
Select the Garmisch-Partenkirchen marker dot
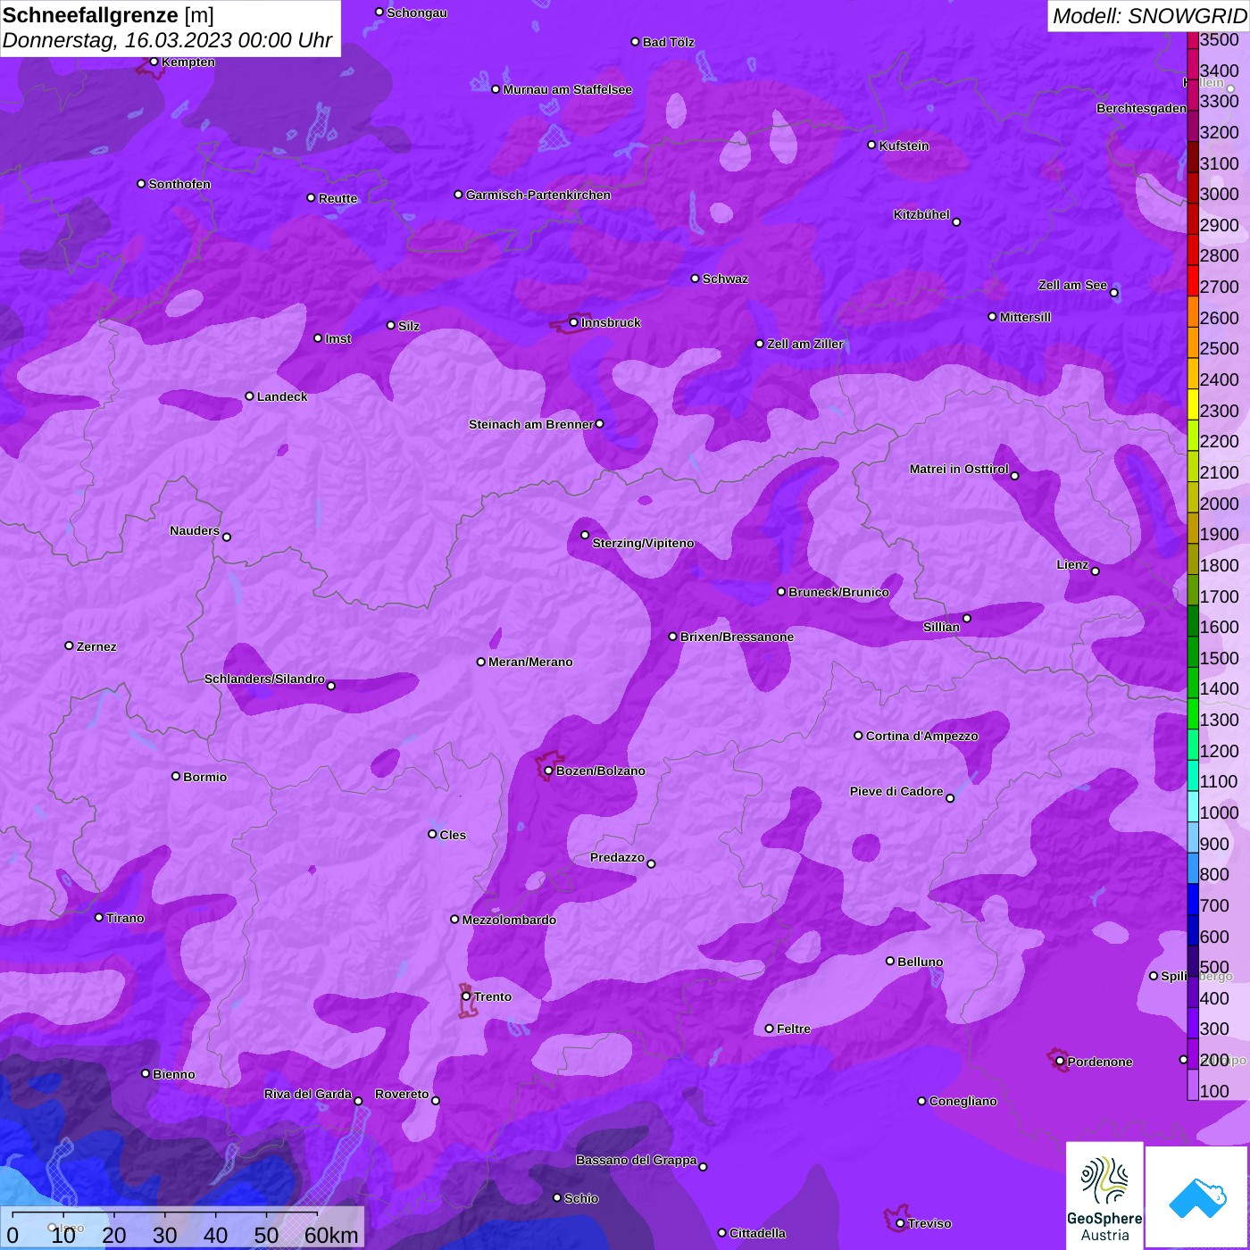(x=459, y=195)
